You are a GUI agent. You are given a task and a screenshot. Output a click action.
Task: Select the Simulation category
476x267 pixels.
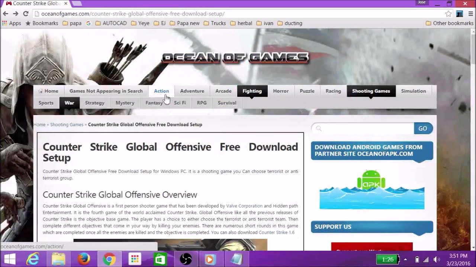point(414,91)
